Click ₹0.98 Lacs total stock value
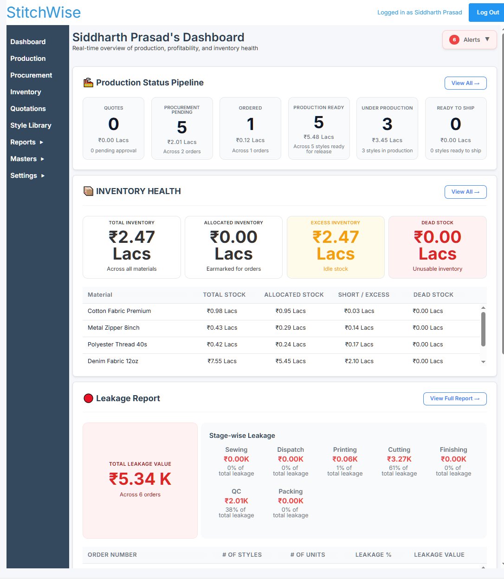The height and width of the screenshot is (586, 504). coord(222,311)
